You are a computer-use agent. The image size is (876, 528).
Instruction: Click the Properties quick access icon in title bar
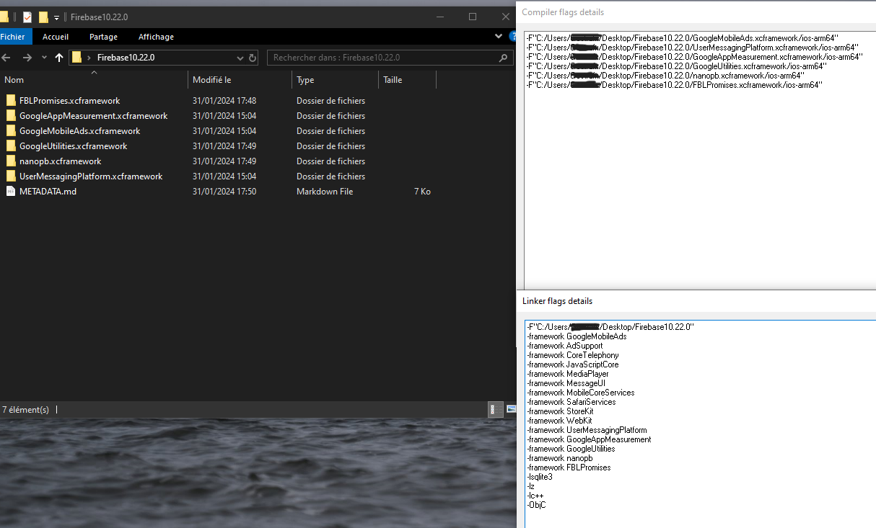coord(27,17)
